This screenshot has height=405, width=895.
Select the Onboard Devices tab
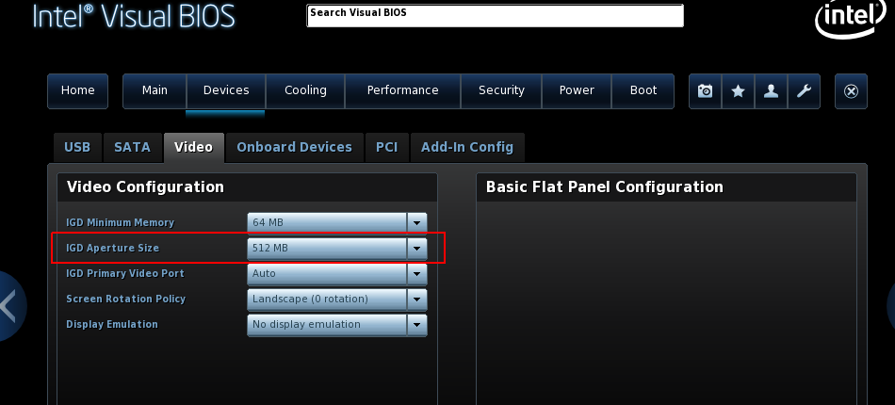tap(294, 147)
